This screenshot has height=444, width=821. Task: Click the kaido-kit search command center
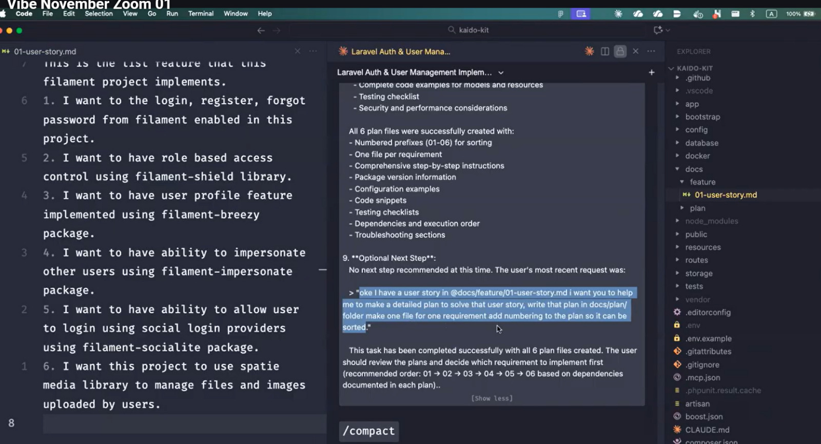[x=467, y=30]
